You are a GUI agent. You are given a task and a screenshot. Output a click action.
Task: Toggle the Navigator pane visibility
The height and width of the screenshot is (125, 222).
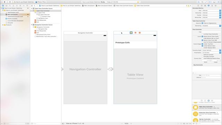click(211, 2)
